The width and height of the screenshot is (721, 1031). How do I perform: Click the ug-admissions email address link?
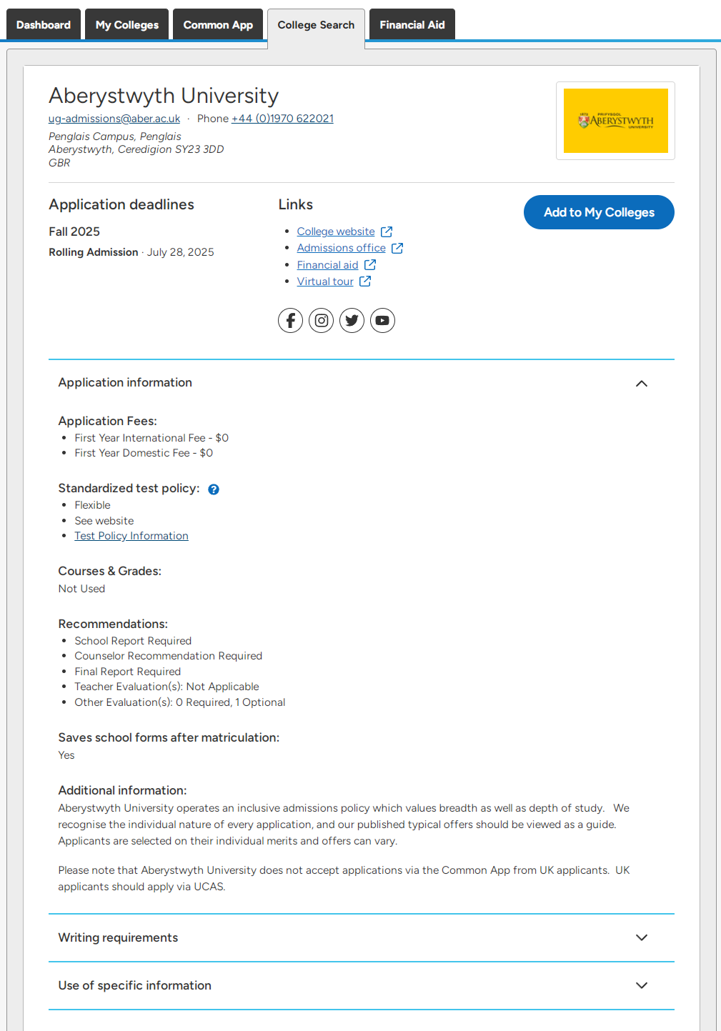114,119
